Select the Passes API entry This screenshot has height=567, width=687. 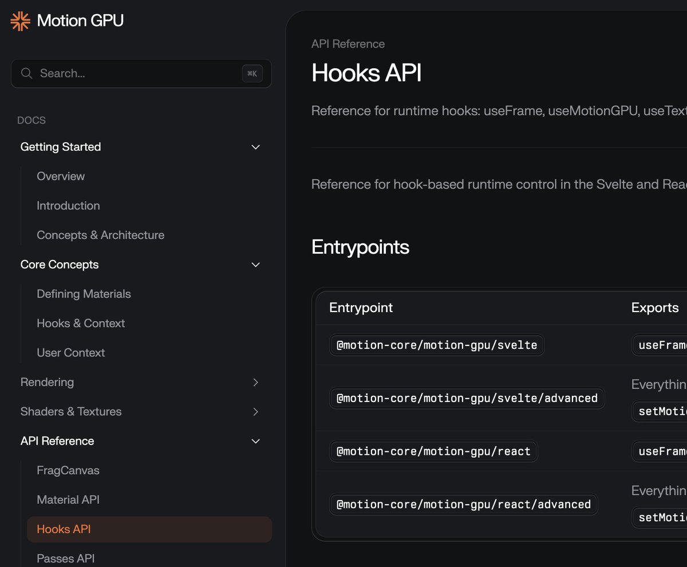[x=65, y=558]
